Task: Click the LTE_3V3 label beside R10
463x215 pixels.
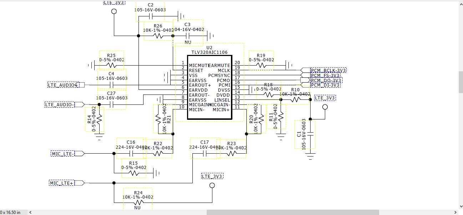Action: (325, 98)
